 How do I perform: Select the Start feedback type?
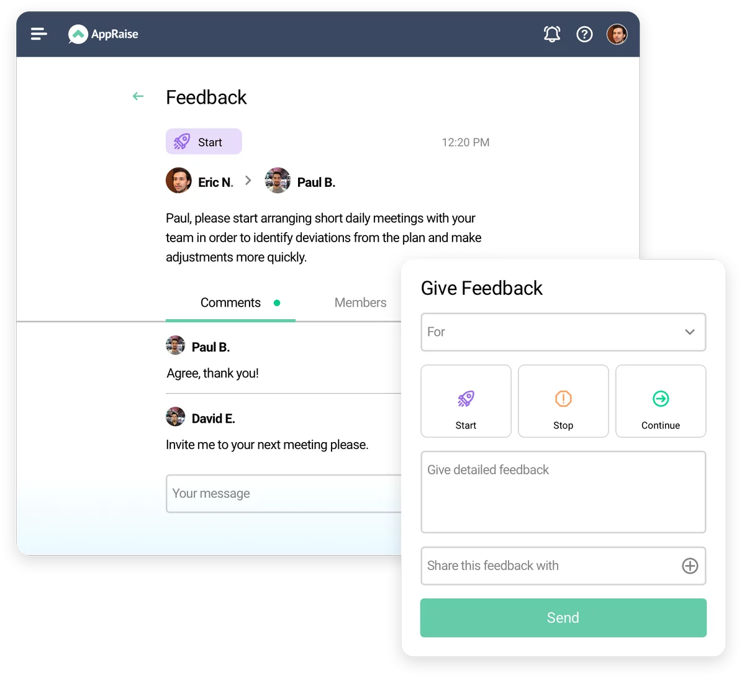(466, 400)
